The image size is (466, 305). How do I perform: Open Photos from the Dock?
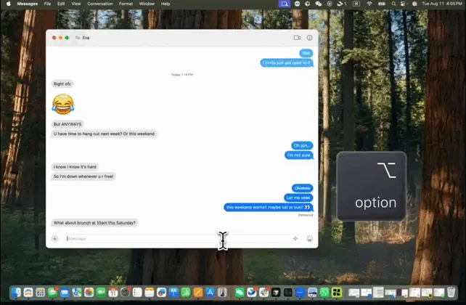coord(89,293)
